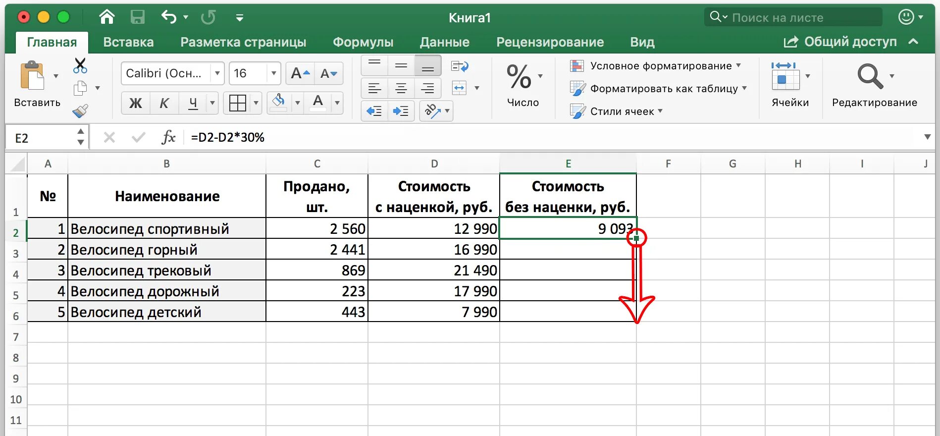940x436 pixels.
Task: Switch to the Вставка tab
Action: (128, 42)
